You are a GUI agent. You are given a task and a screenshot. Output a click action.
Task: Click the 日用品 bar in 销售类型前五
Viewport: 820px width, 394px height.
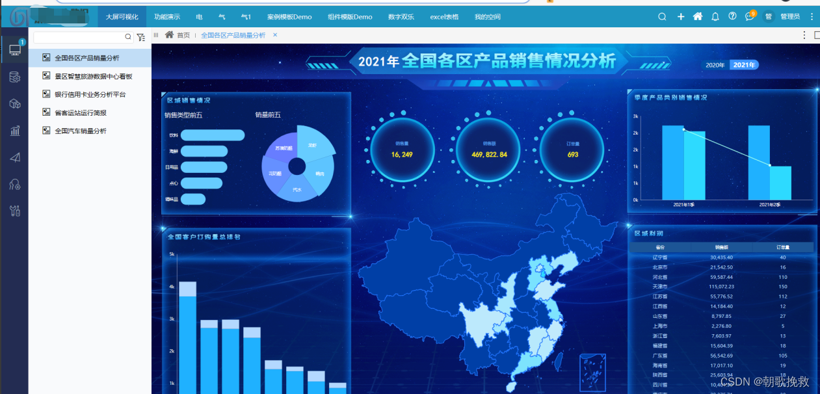(x=204, y=167)
